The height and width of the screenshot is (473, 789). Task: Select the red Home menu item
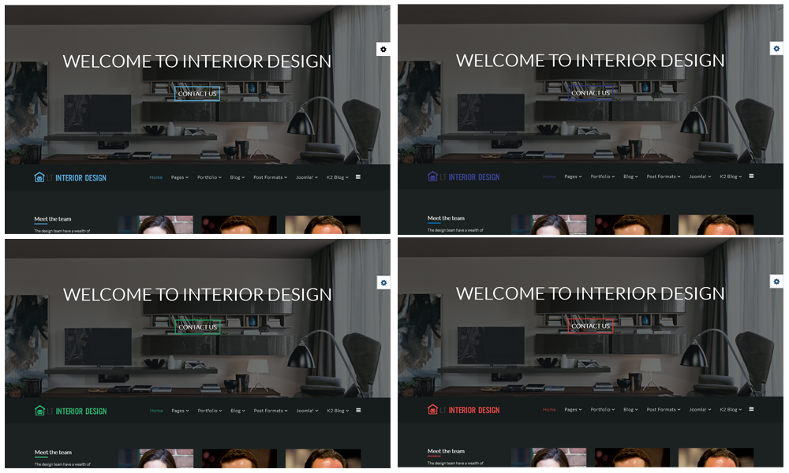[549, 409]
